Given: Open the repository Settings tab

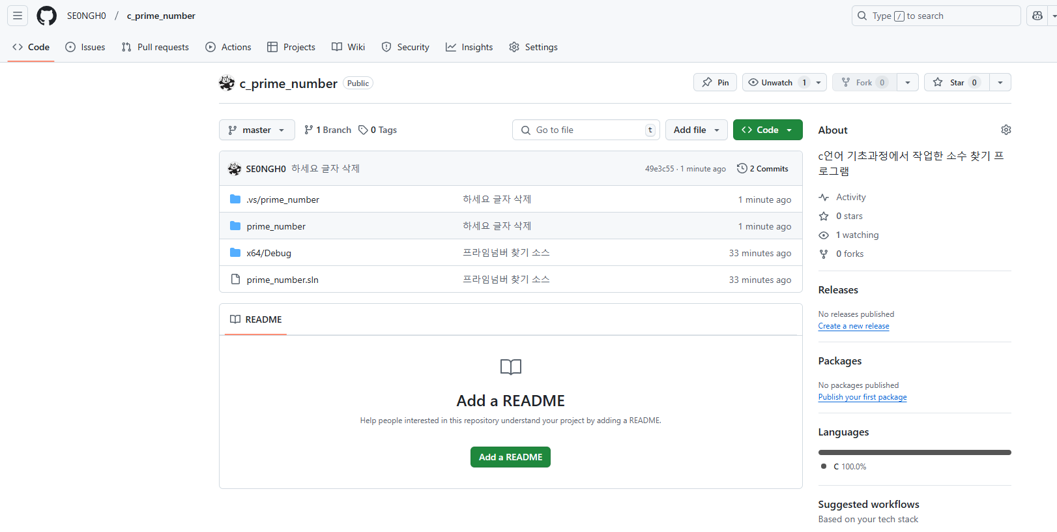Looking at the screenshot, I should [x=533, y=47].
